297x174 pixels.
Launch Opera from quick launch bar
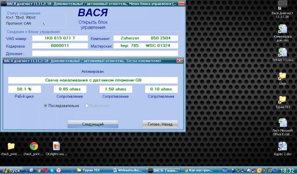coord(45,170)
